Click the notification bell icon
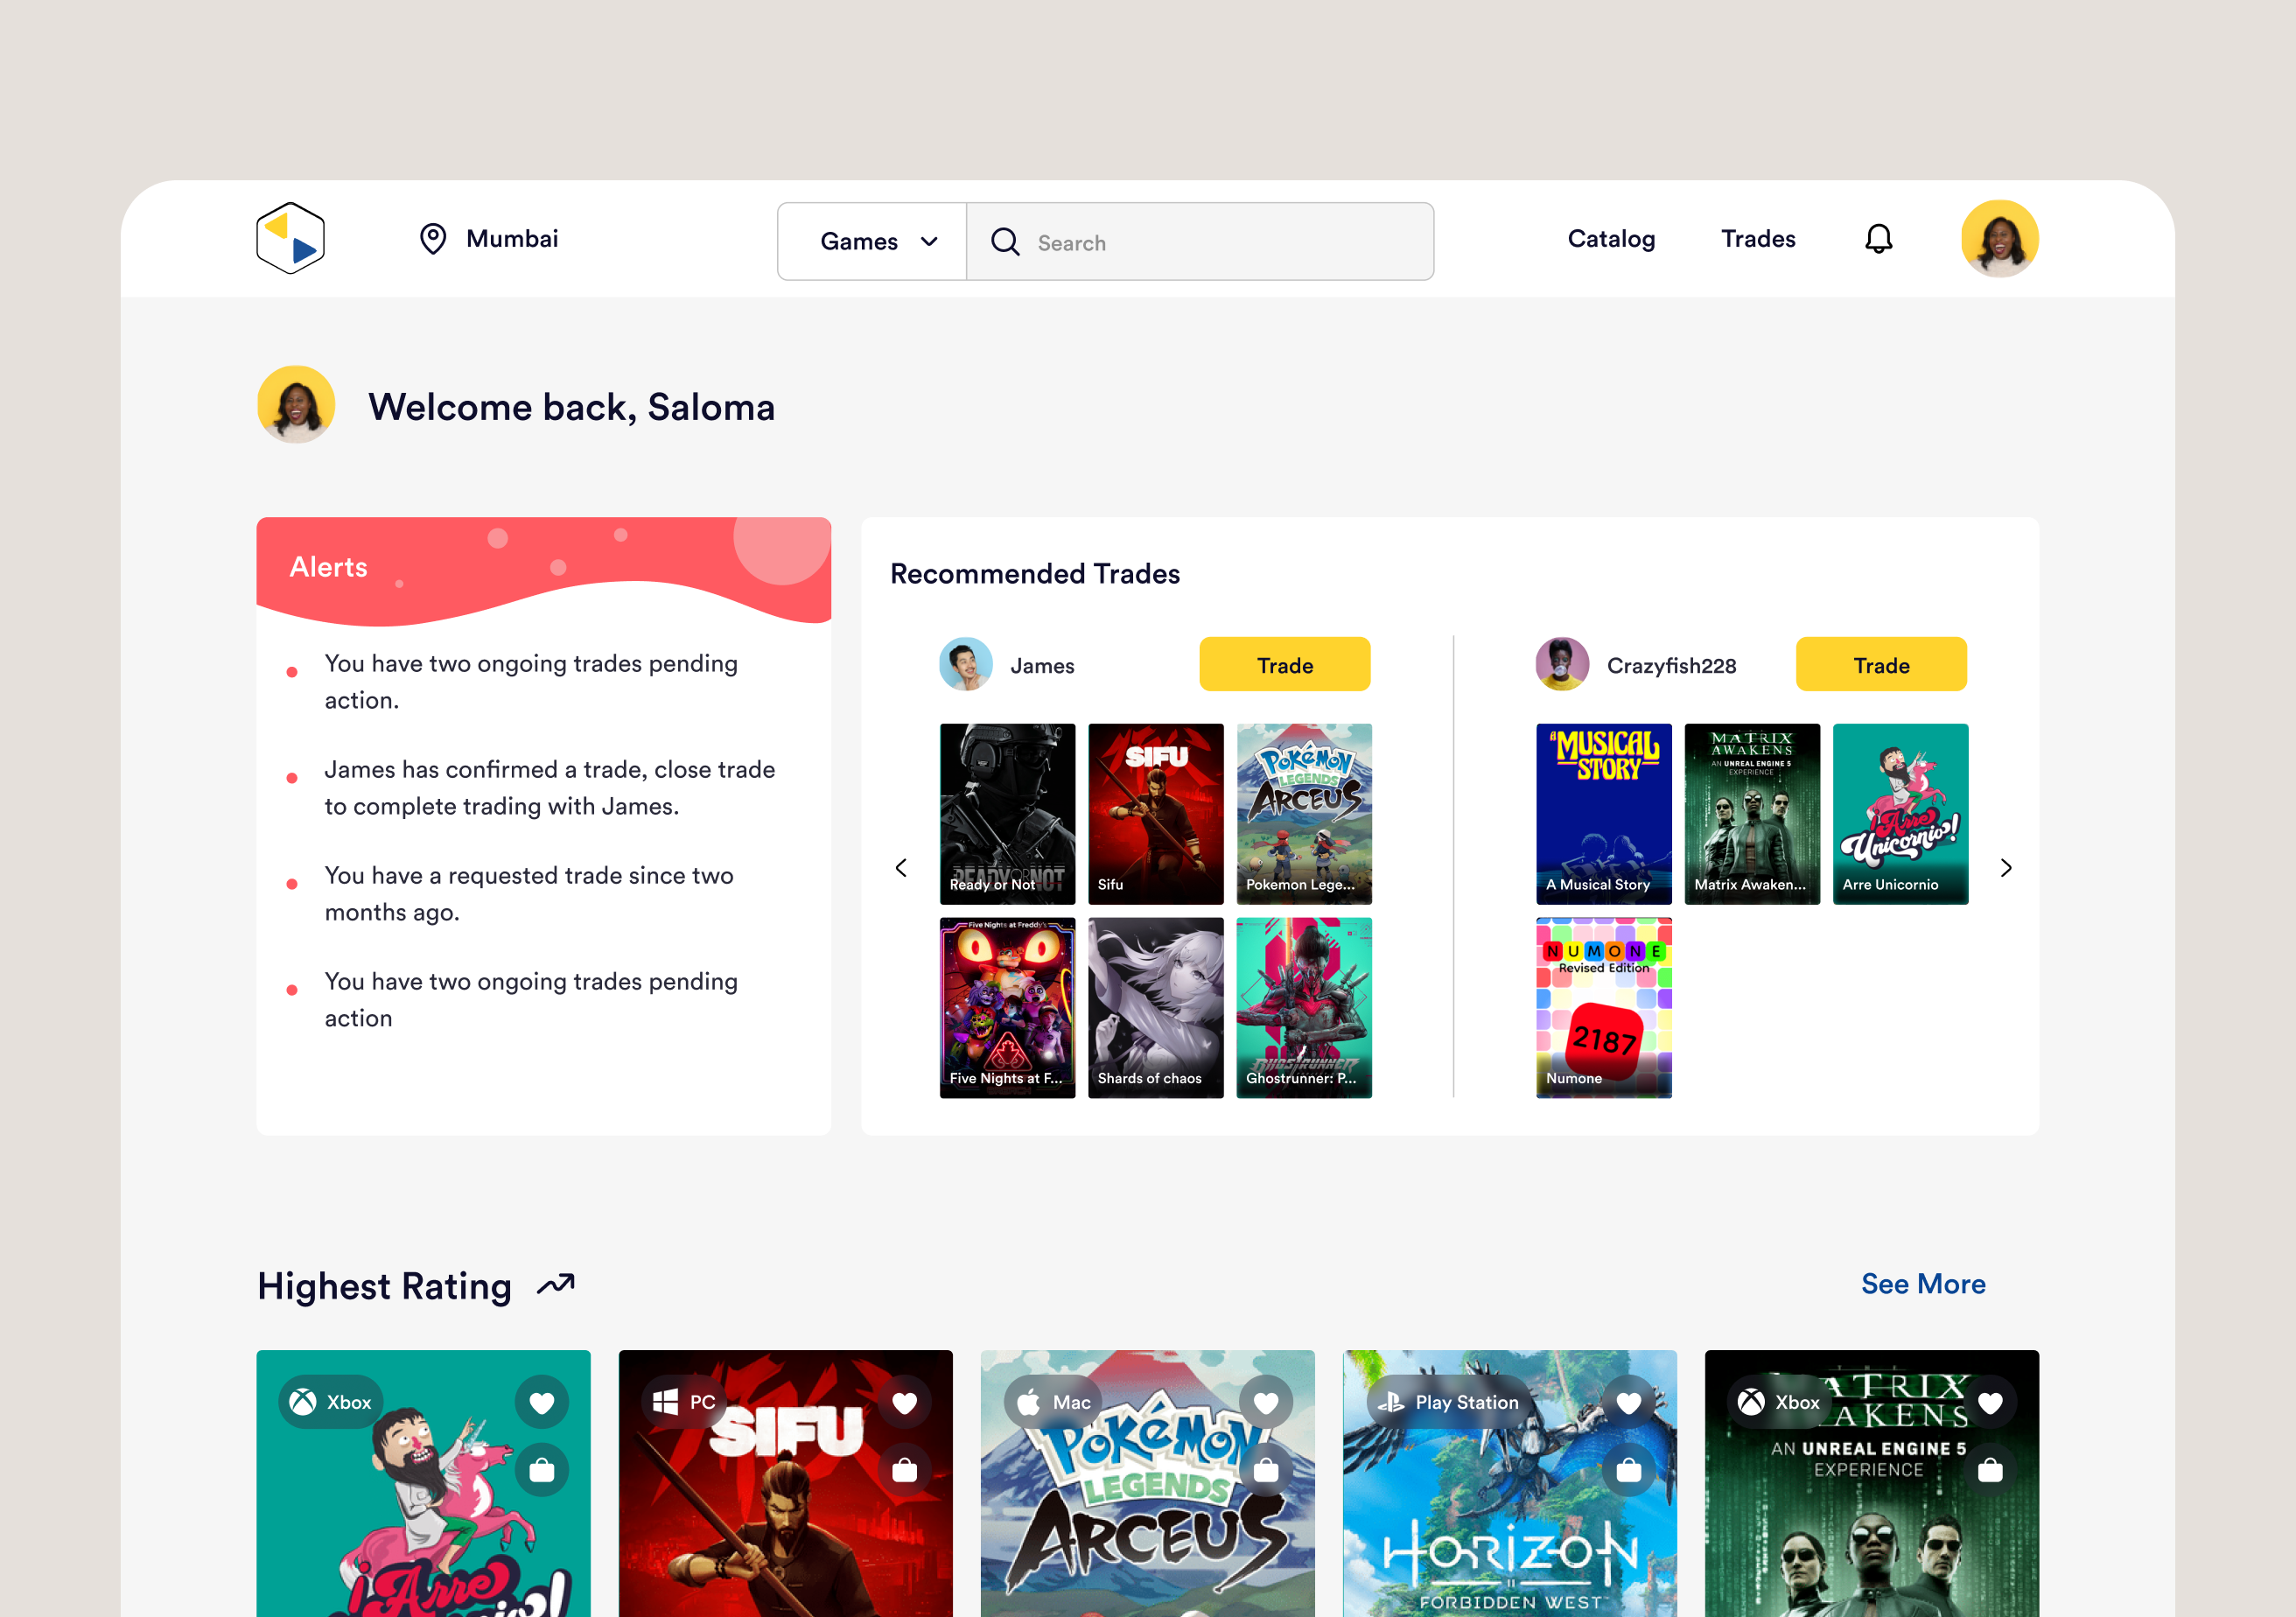This screenshot has height=1617, width=2296. (1878, 239)
